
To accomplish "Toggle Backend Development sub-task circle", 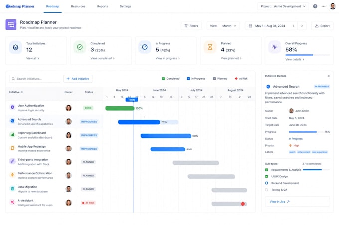I will point(267,183).
